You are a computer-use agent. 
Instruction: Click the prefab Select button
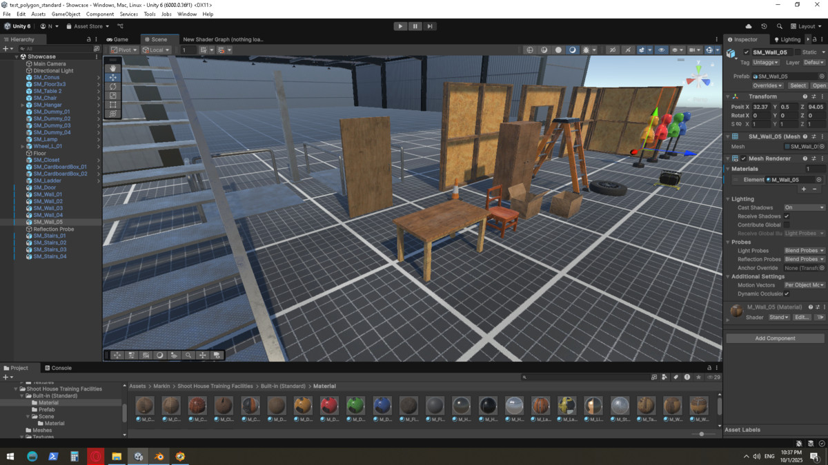798,85
